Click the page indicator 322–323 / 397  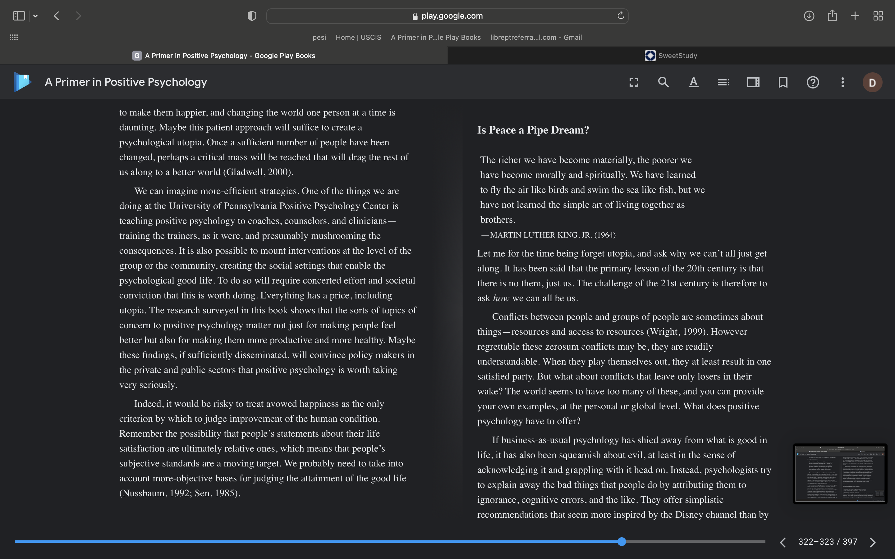click(828, 542)
